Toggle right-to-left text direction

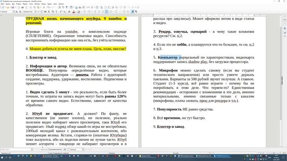[x=136, y=12]
